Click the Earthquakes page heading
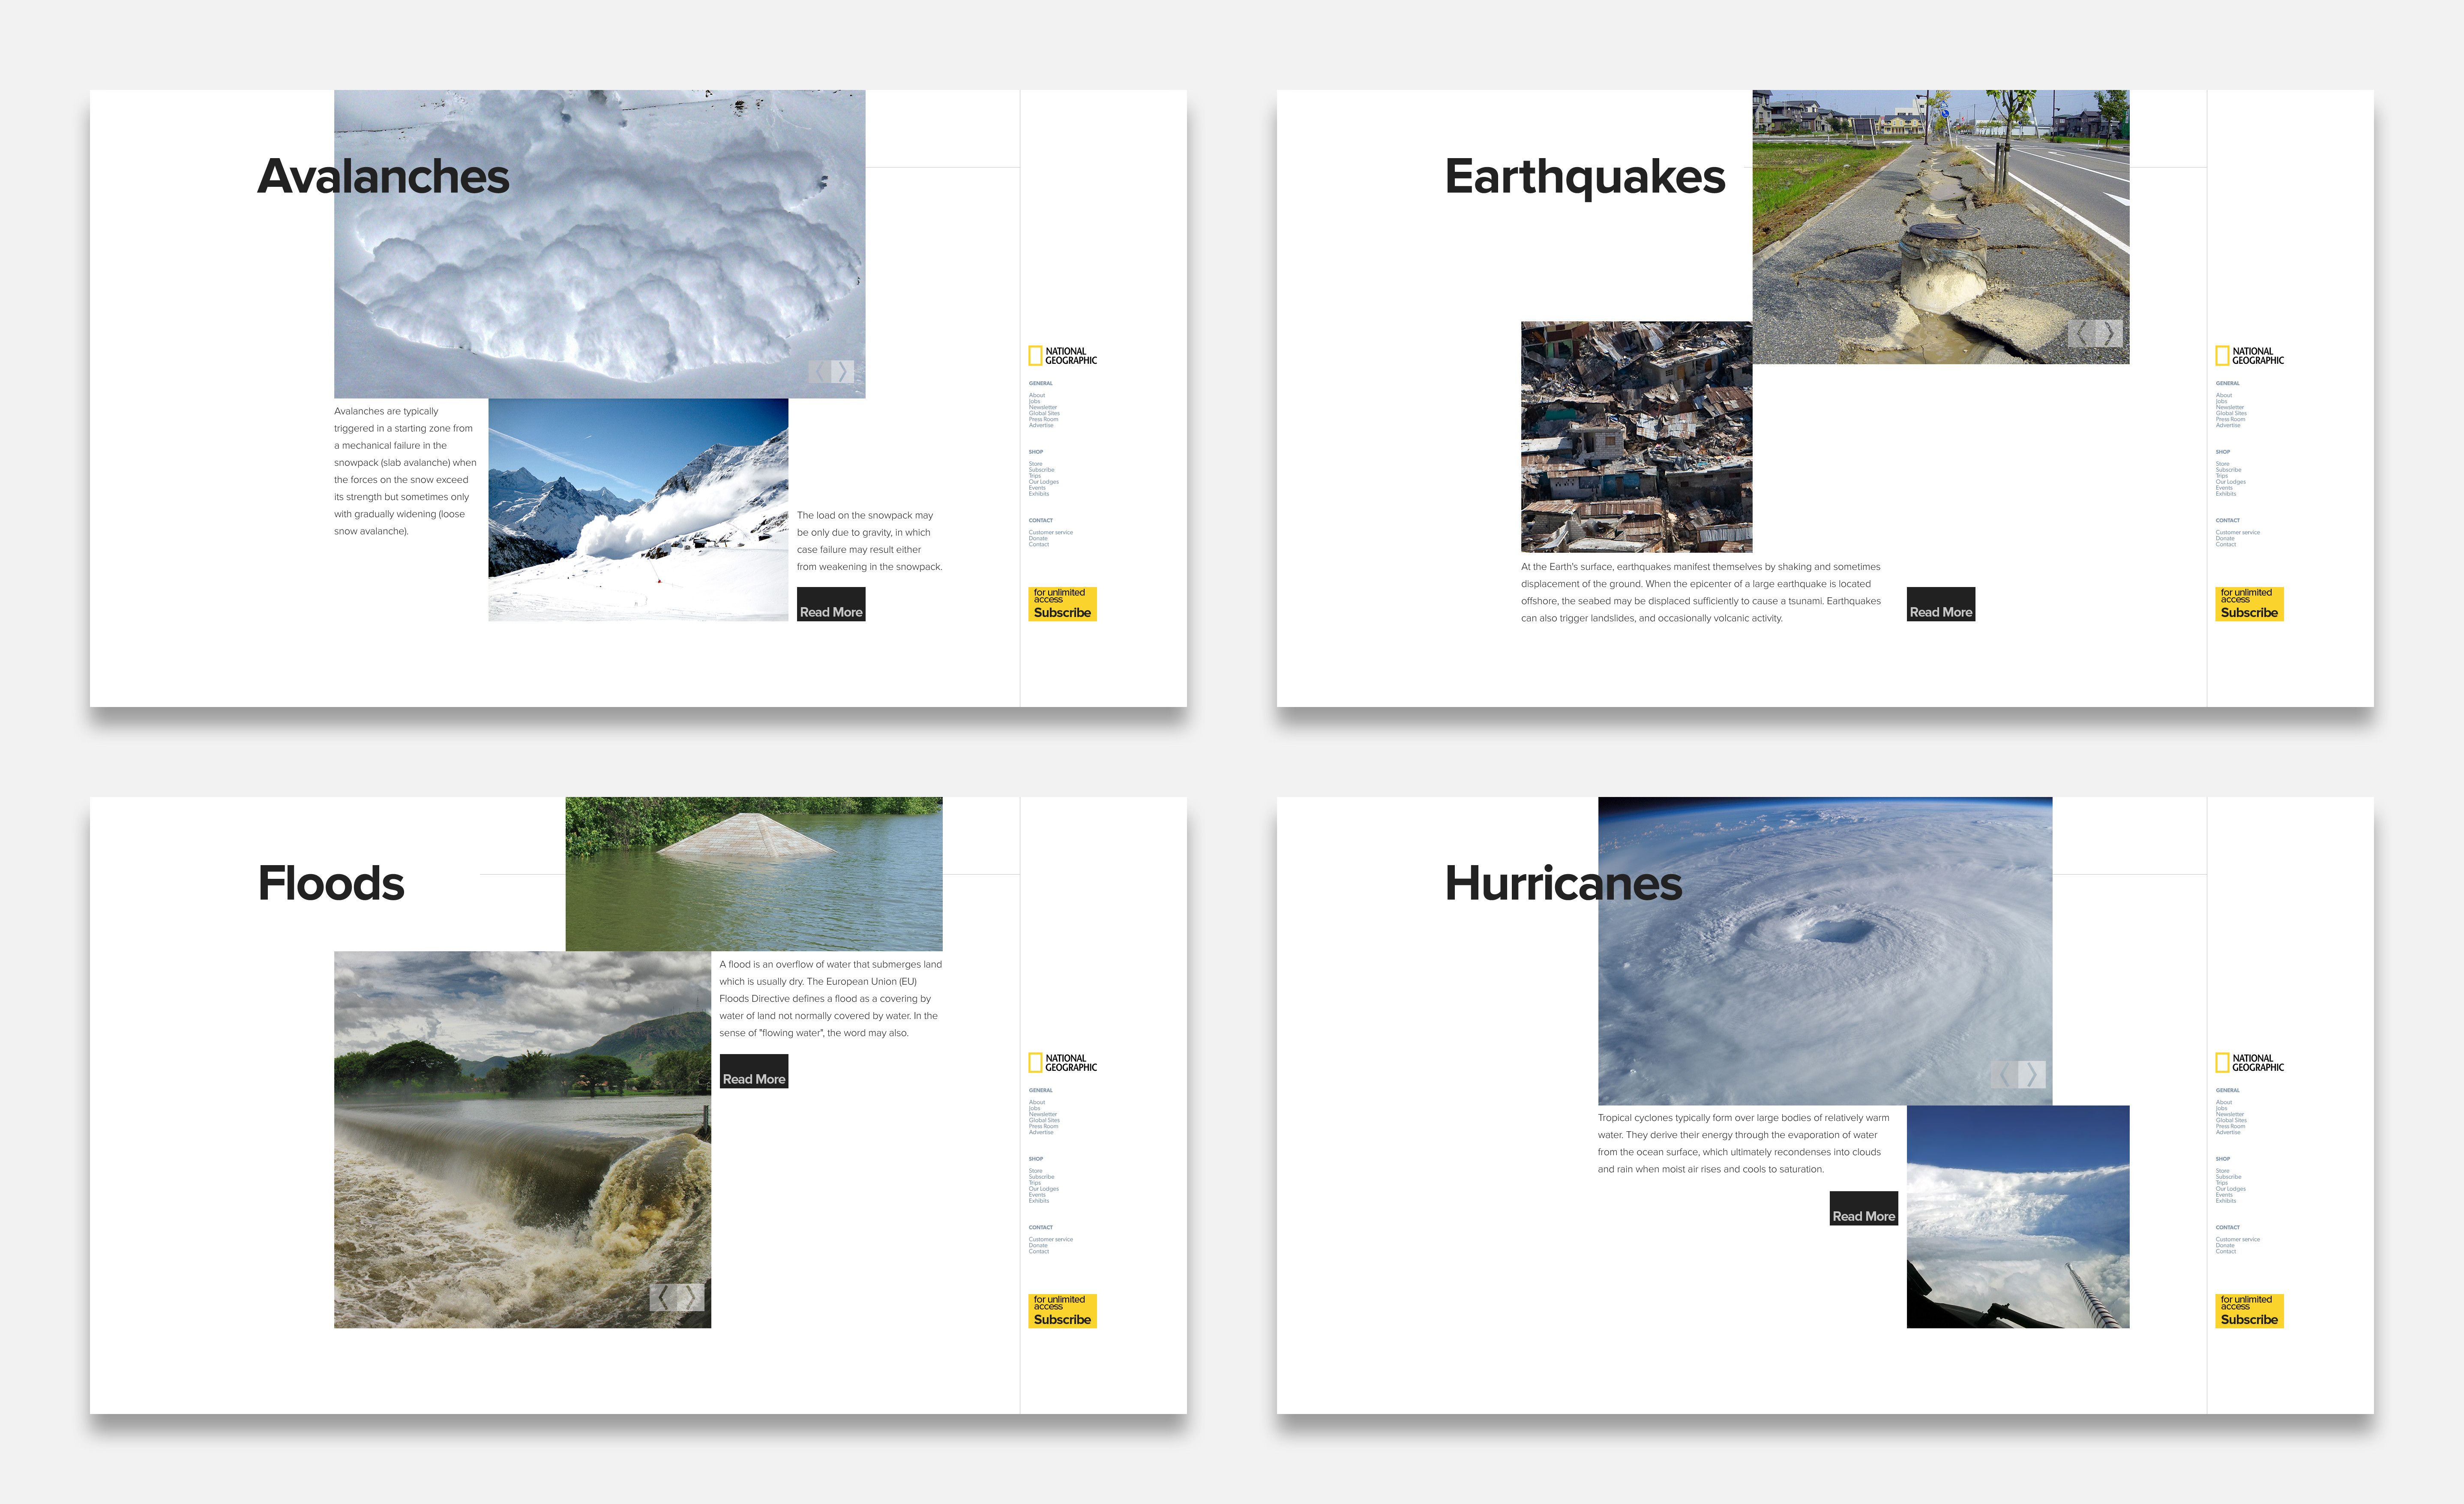The height and width of the screenshot is (1504, 2464). click(1585, 177)
